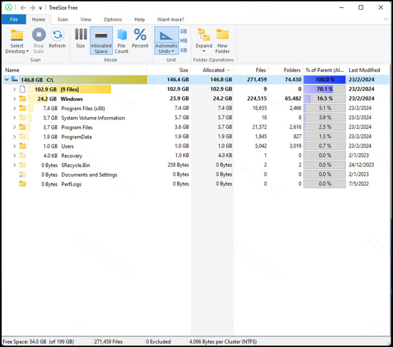This screenshot has width=393, height=347.
Task: Click the Windows folder icon
Action: pos(22,98)
